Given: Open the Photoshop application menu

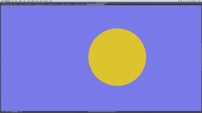Looking at the screenshot, I should (7, 1).
